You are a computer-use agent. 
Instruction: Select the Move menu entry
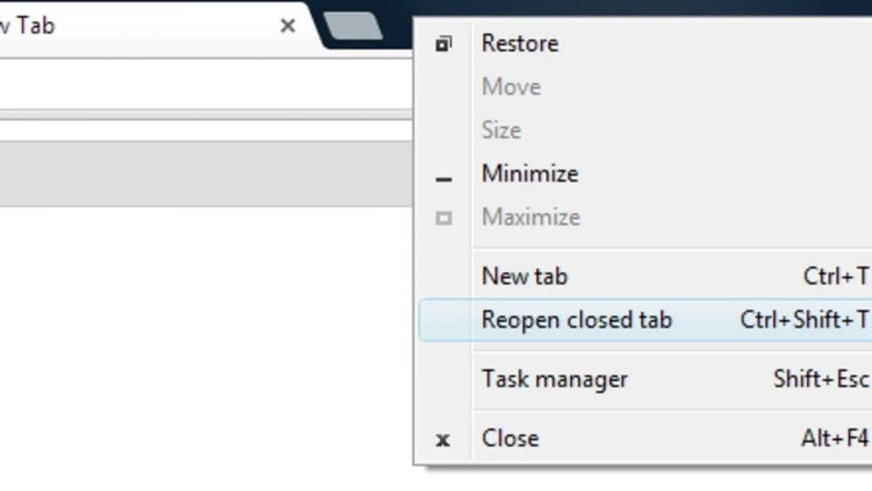pyautogui.click(x=511, y=87)
